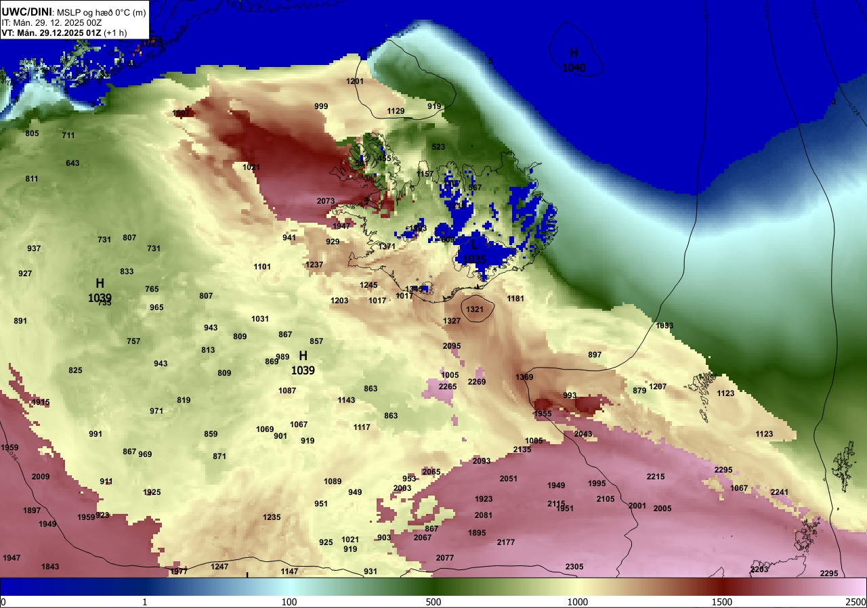Click colorbar label 100

(x=289, y=602)
